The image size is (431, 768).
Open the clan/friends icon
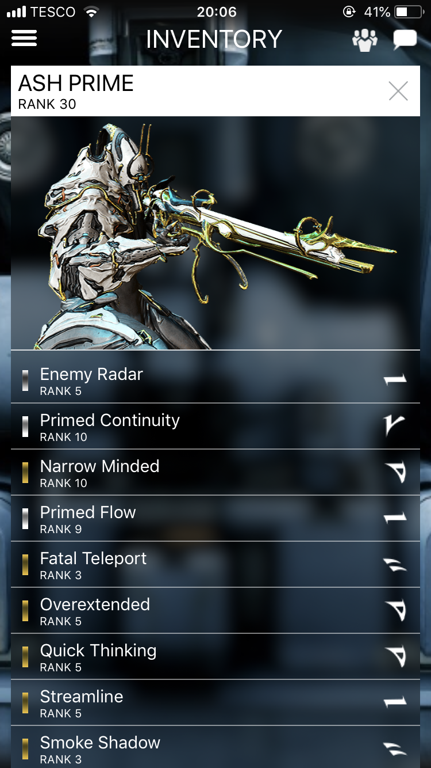pos(365,40)
